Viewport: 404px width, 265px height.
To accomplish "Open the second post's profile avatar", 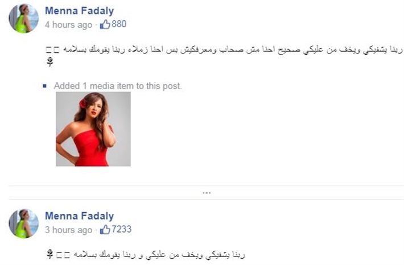I will pyautogui.click(x=24, y=223).
